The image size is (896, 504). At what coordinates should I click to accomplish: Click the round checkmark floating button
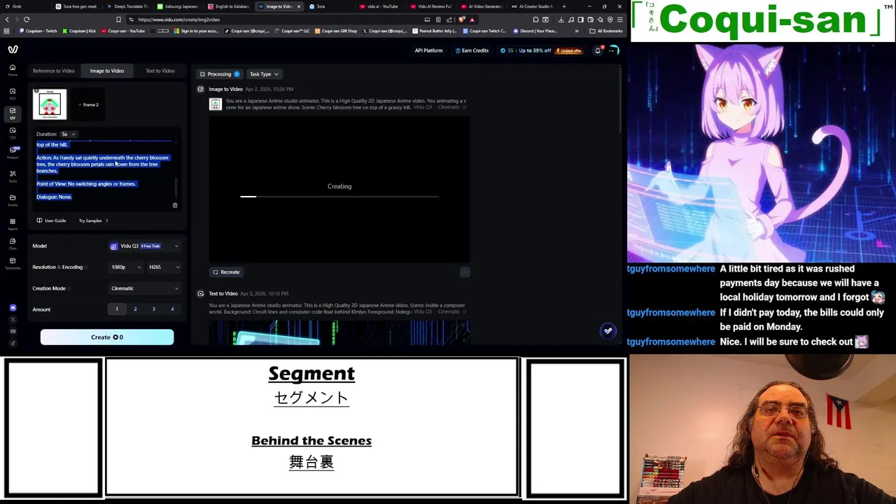[608, 330]
